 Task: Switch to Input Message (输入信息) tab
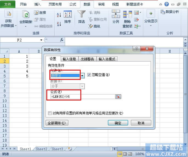point(69,59)
